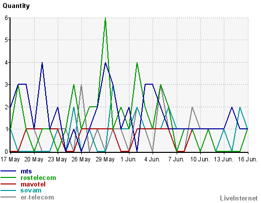Click the teal sovam legend line
The height and width of the screenshot is (203, 261).
click(x=9, y=190)
